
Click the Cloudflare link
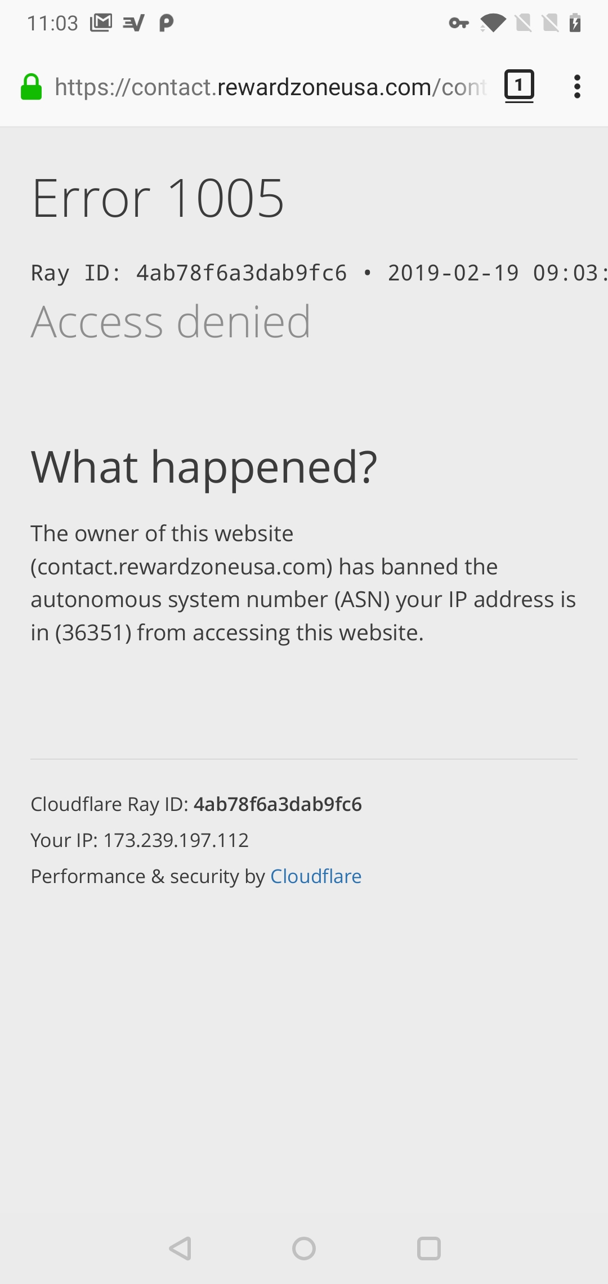(316, 876)
